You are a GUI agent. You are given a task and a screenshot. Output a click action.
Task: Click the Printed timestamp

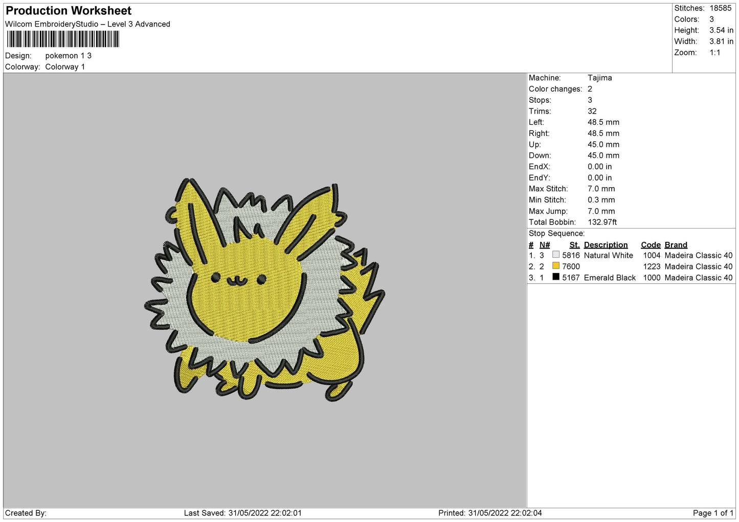point(490,513)
